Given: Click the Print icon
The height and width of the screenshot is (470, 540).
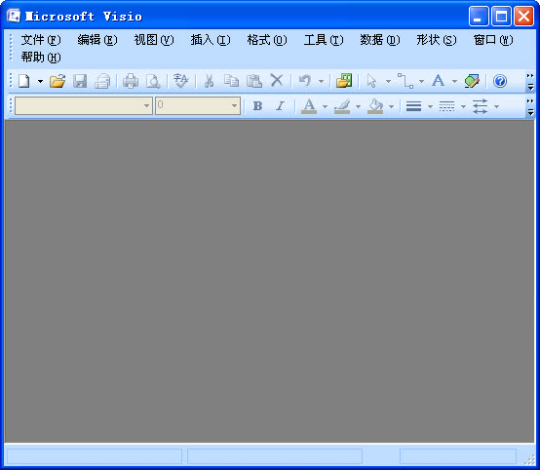Looking at the screenshot, I should pos(131,81).
